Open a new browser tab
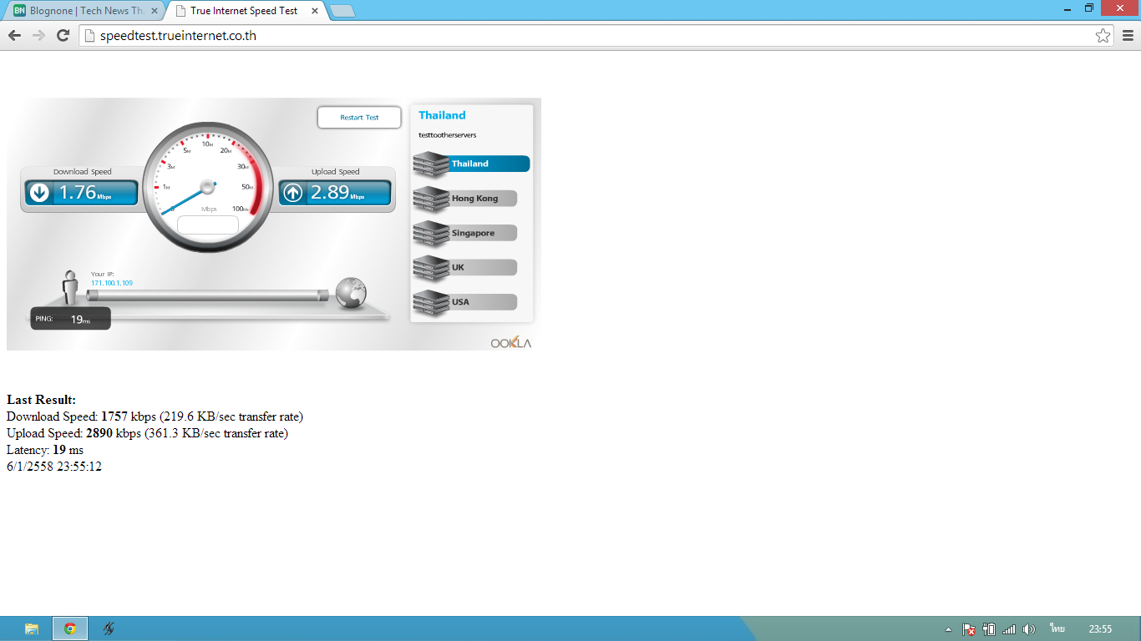 tap(342, 11)
